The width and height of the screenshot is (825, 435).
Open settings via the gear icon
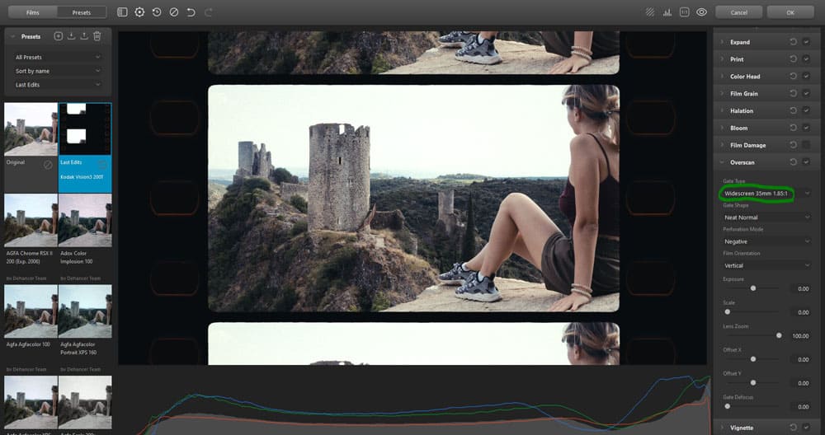[139, 12]
